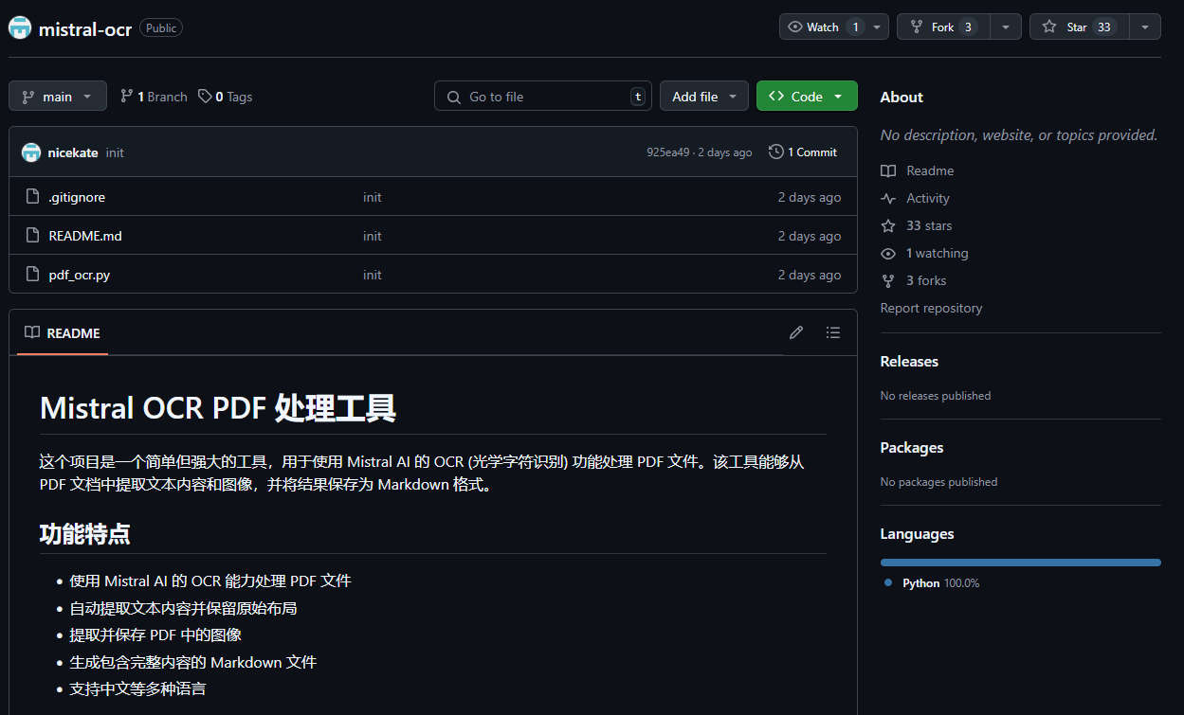The height and width of the screenshot is (715, 1184).
Task: Open the README.md file
Action: pos(85,236)
